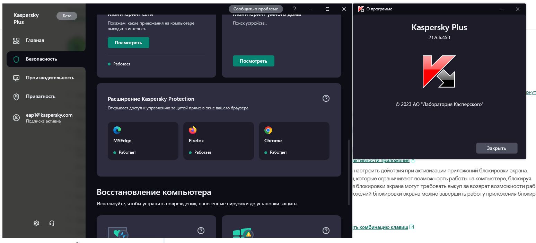
Task: Open settings via the gear icon
Action: click(x=36, y=223)
